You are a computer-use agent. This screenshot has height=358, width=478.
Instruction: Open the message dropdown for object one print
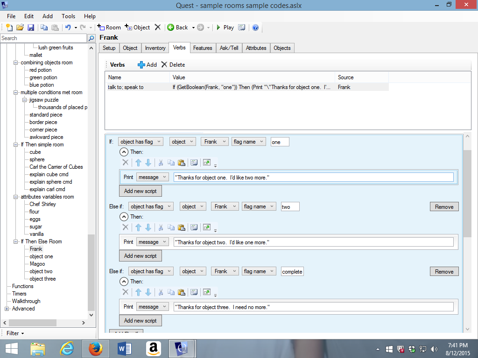pos(153,177)
